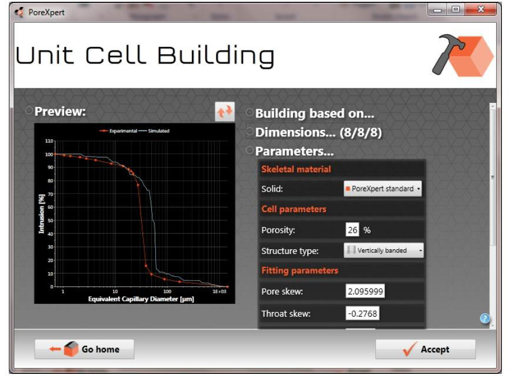Click the orange refresh preview arrows icon
The width and height of the screenshot is (509, 378).
tap(225, 112)
